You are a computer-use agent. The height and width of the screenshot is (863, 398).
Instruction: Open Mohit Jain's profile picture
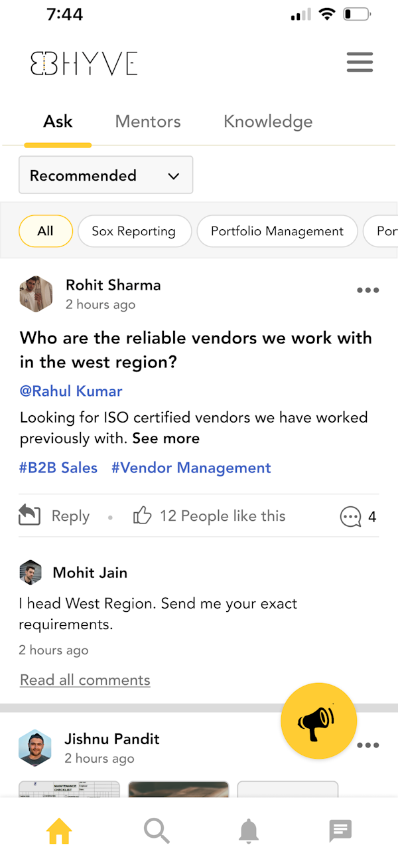[31, 572]
